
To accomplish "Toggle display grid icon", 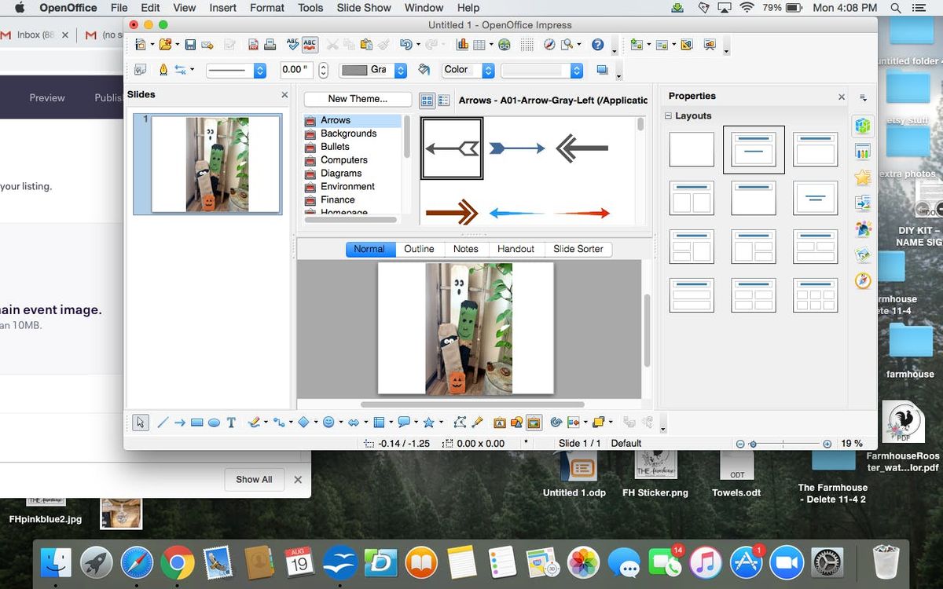I will click(527, 45).
